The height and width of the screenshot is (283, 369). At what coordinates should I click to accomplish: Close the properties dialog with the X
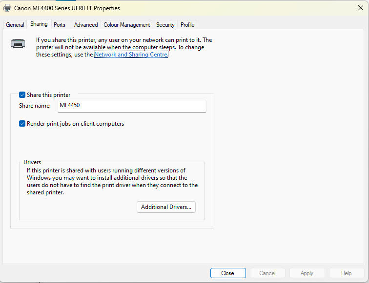pyautogui.click(x=360, y=8)
